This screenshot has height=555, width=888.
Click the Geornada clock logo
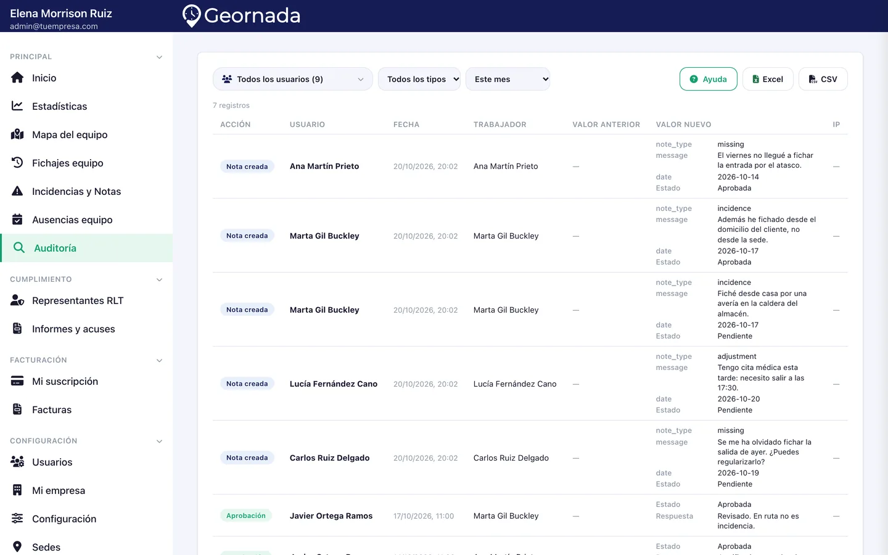tap(192, 16)
